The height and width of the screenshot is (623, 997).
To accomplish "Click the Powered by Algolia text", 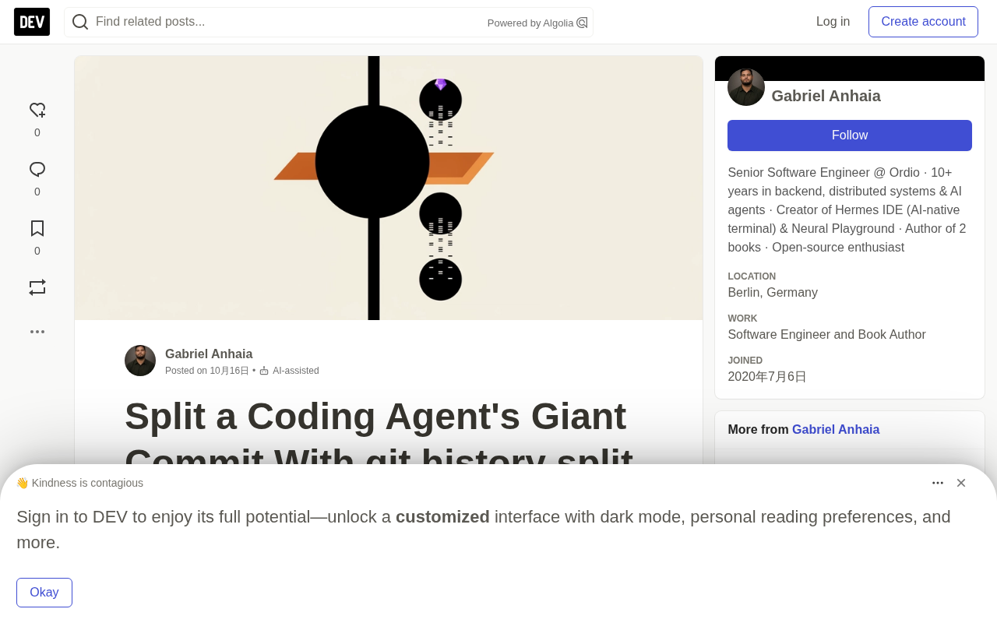I will pos(530,23).
